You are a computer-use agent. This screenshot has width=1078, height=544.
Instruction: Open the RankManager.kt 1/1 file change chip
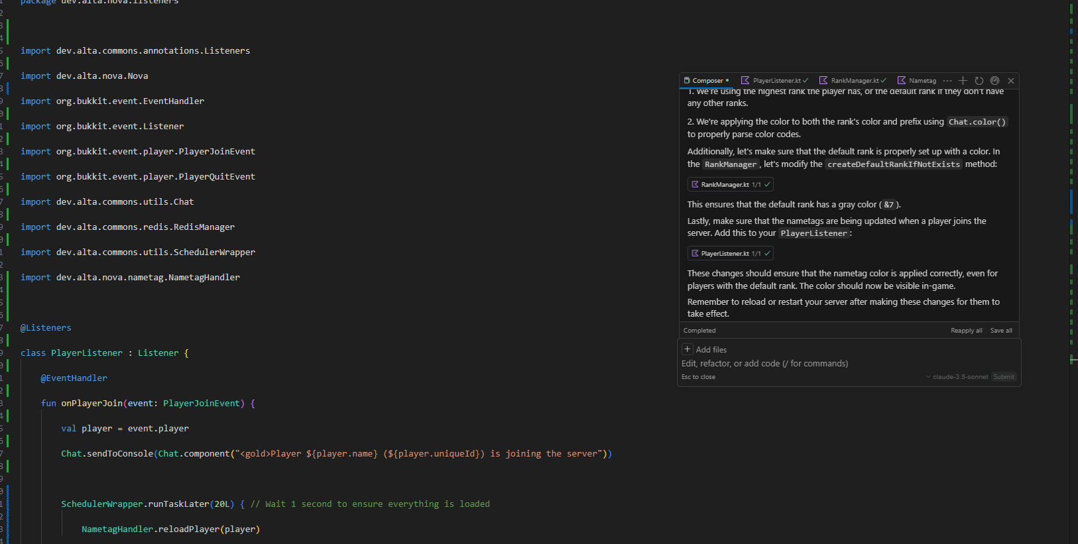pos(731,185)
